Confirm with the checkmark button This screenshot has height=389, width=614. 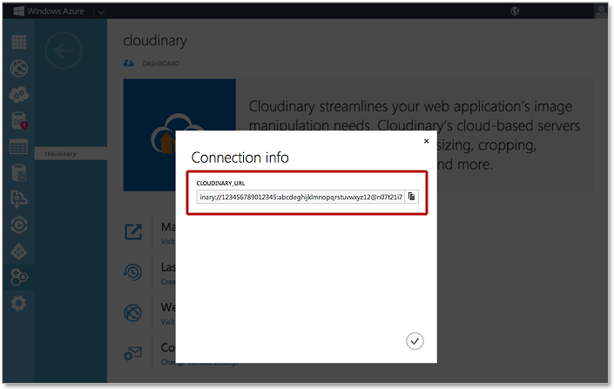pyautogui.click(x=415, y=341)
